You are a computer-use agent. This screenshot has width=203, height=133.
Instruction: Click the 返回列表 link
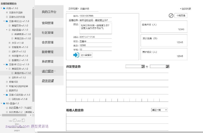(x=185, y=9)
